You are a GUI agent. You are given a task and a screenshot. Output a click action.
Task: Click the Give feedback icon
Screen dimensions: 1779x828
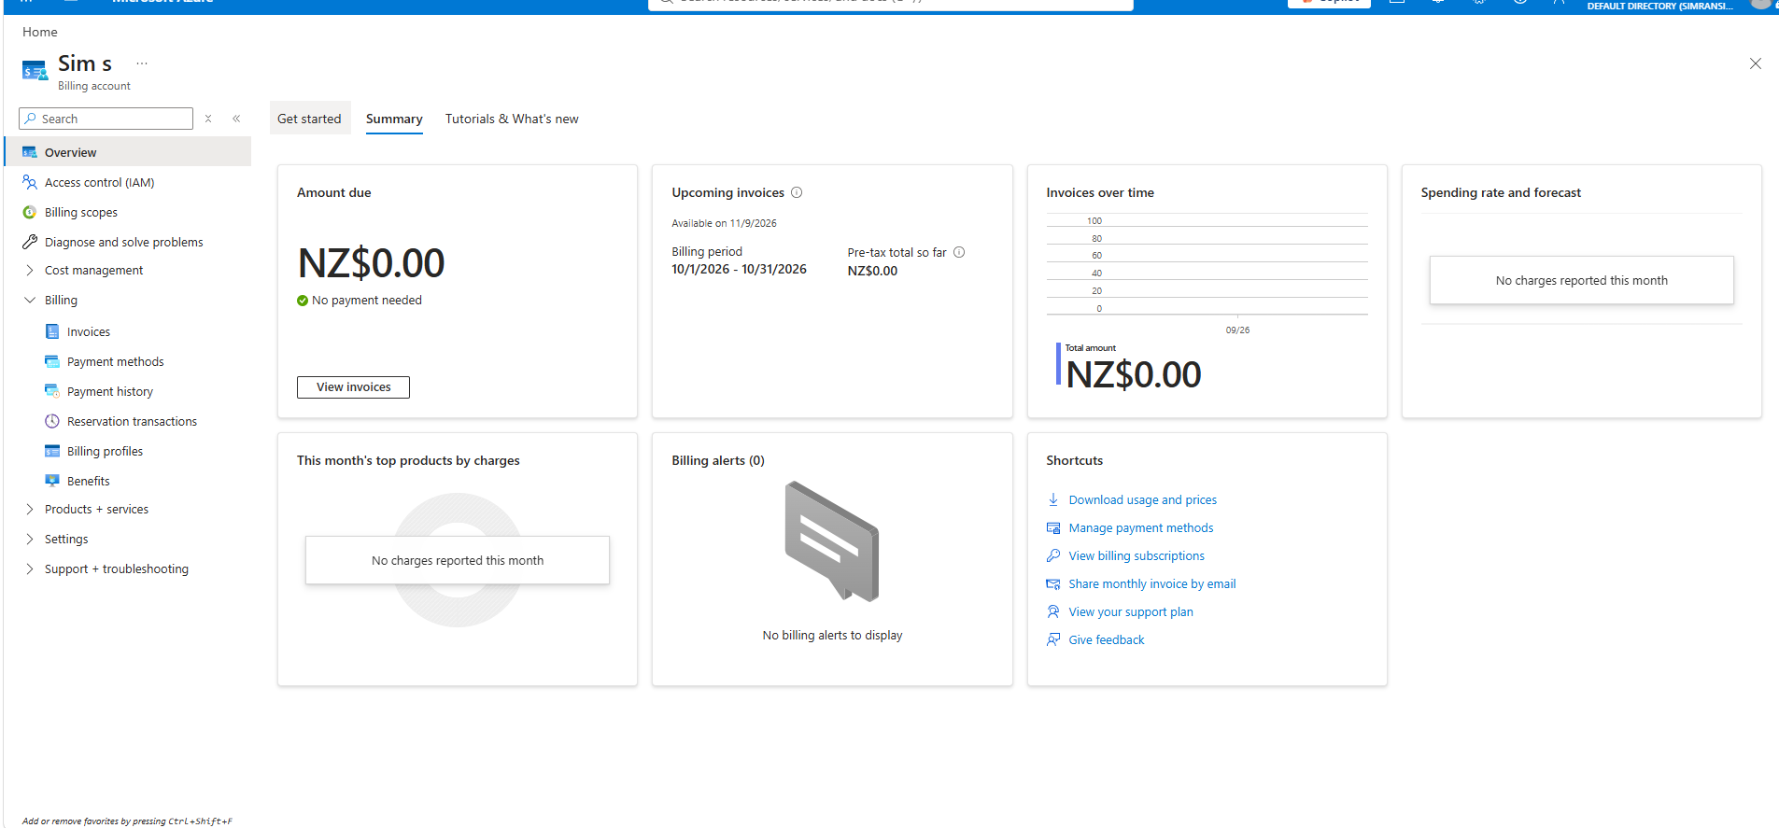coord(1053,639)
